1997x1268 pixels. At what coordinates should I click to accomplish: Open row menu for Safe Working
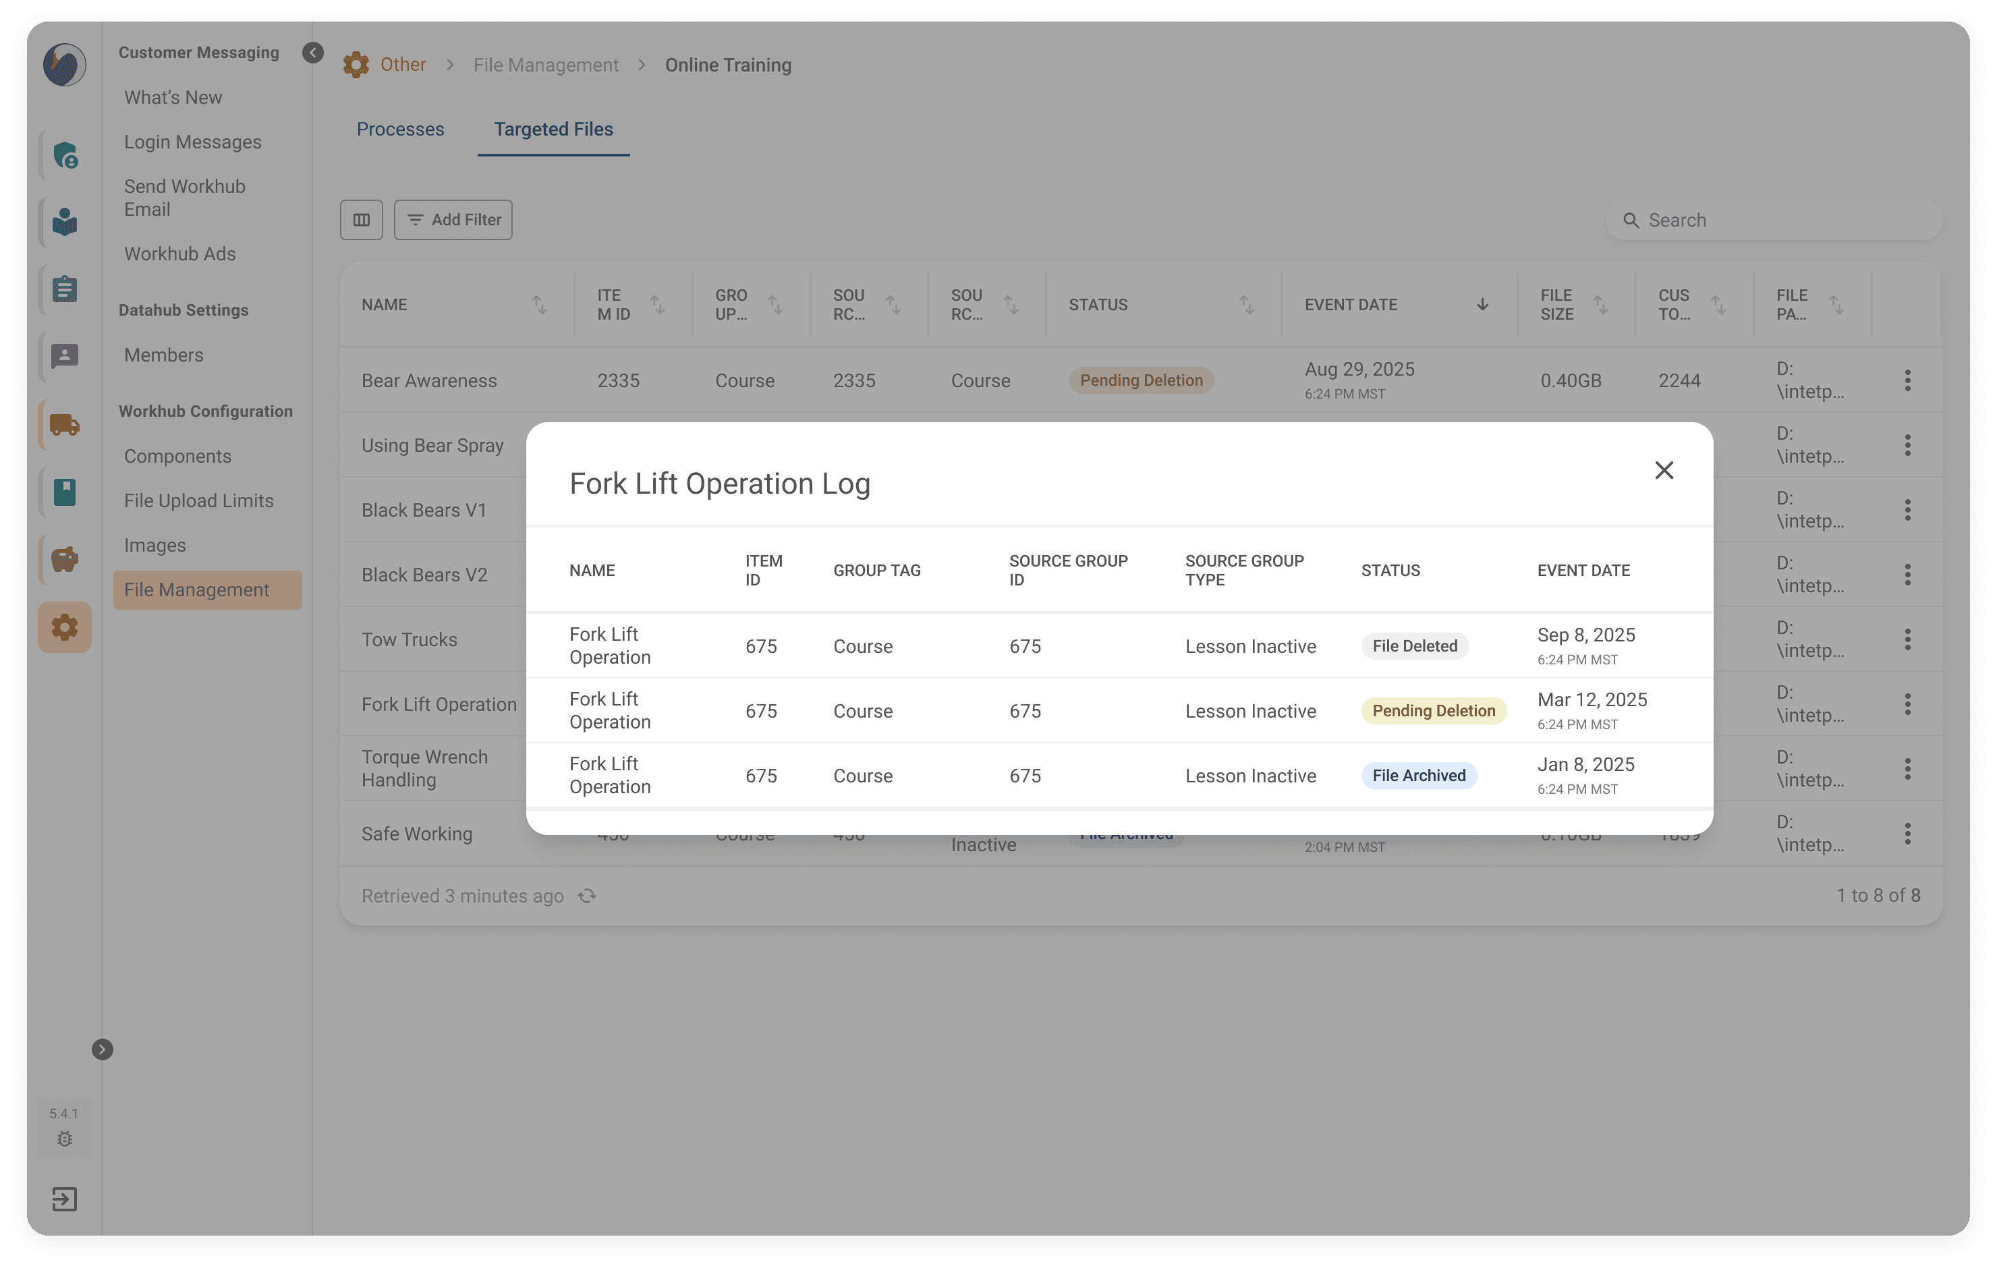[1907, 834]
